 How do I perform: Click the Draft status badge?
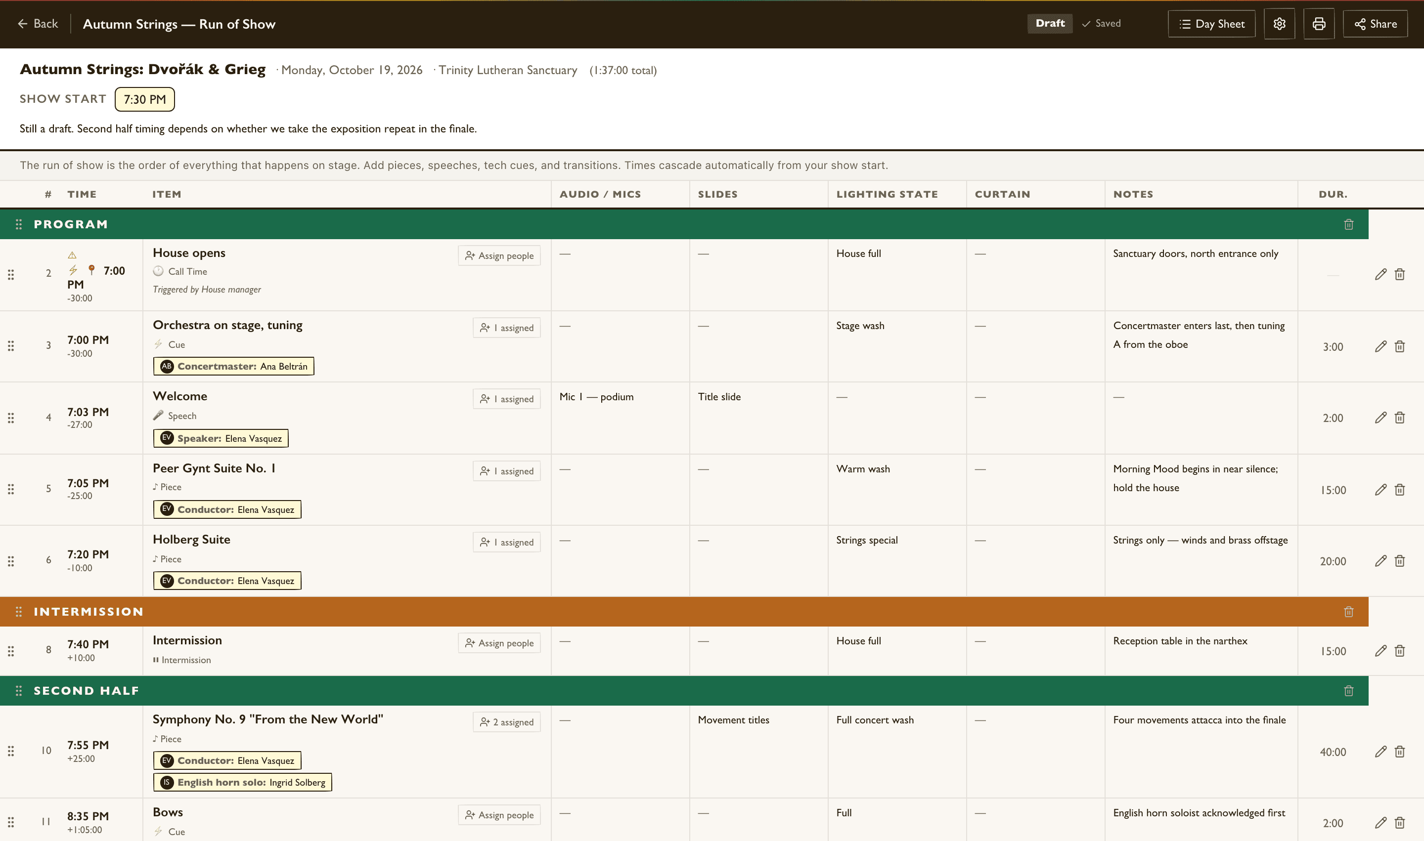coord(1050,23)
